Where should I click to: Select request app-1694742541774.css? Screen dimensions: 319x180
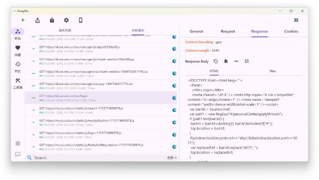pyautogui.click(x=101, y=85)
